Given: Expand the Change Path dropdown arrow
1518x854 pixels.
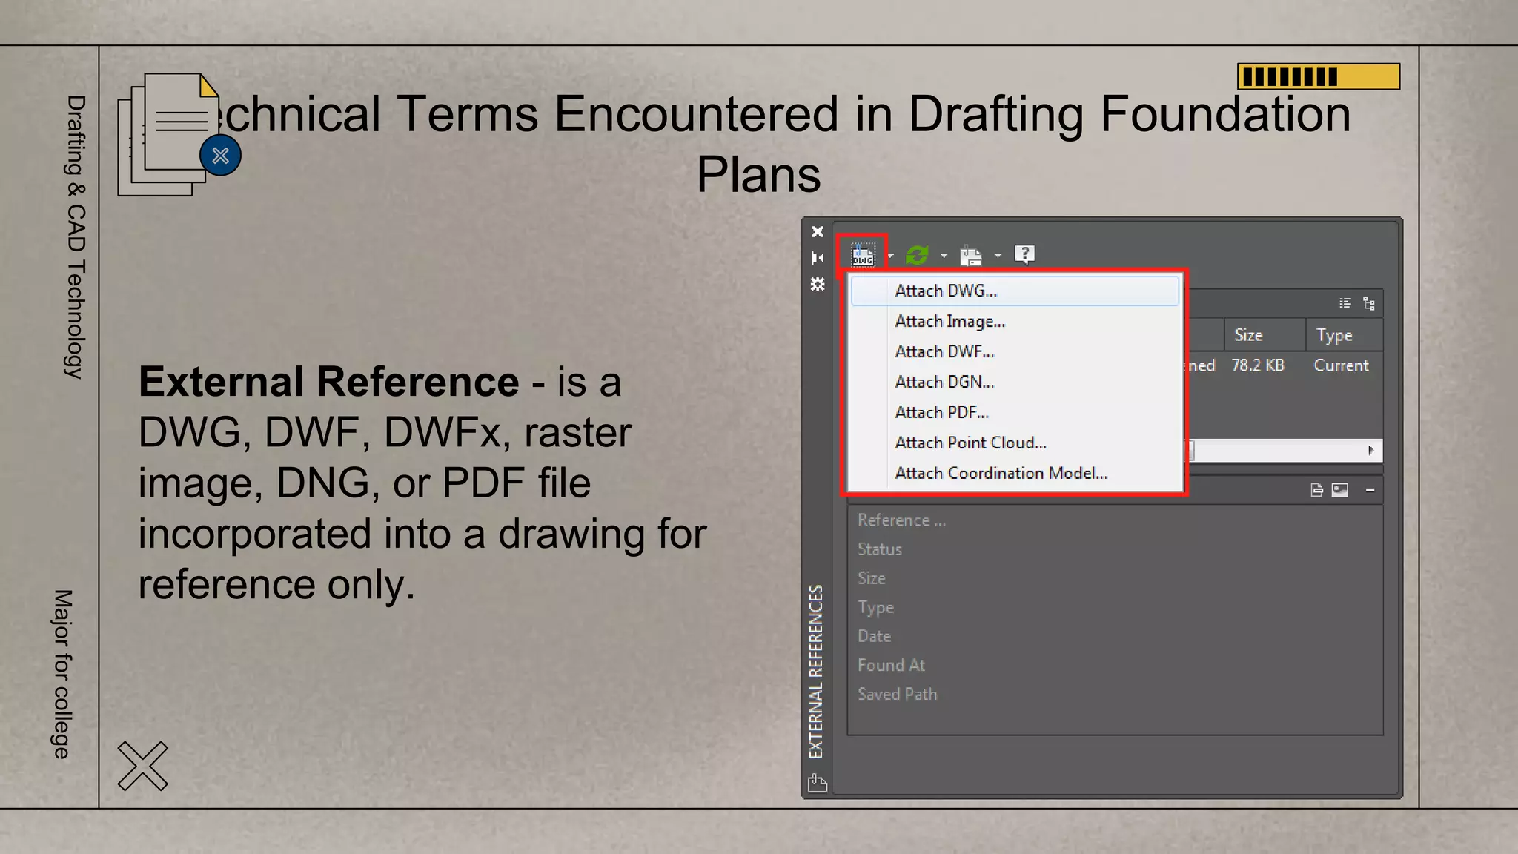Looking at the screenshot, I should point(998,256).
